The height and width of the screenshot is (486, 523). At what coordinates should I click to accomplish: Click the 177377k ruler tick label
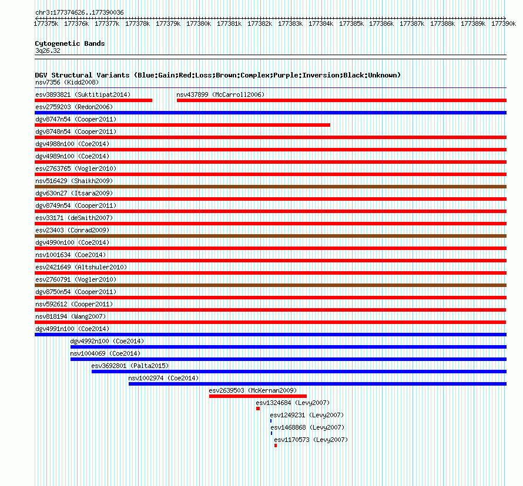click(107, 23)
